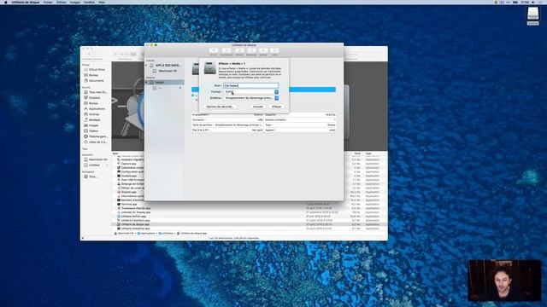Click the S.O.S. toolbar icon in Disk Utility
This screenshot has height=307, width=547.
pos(213,51)
